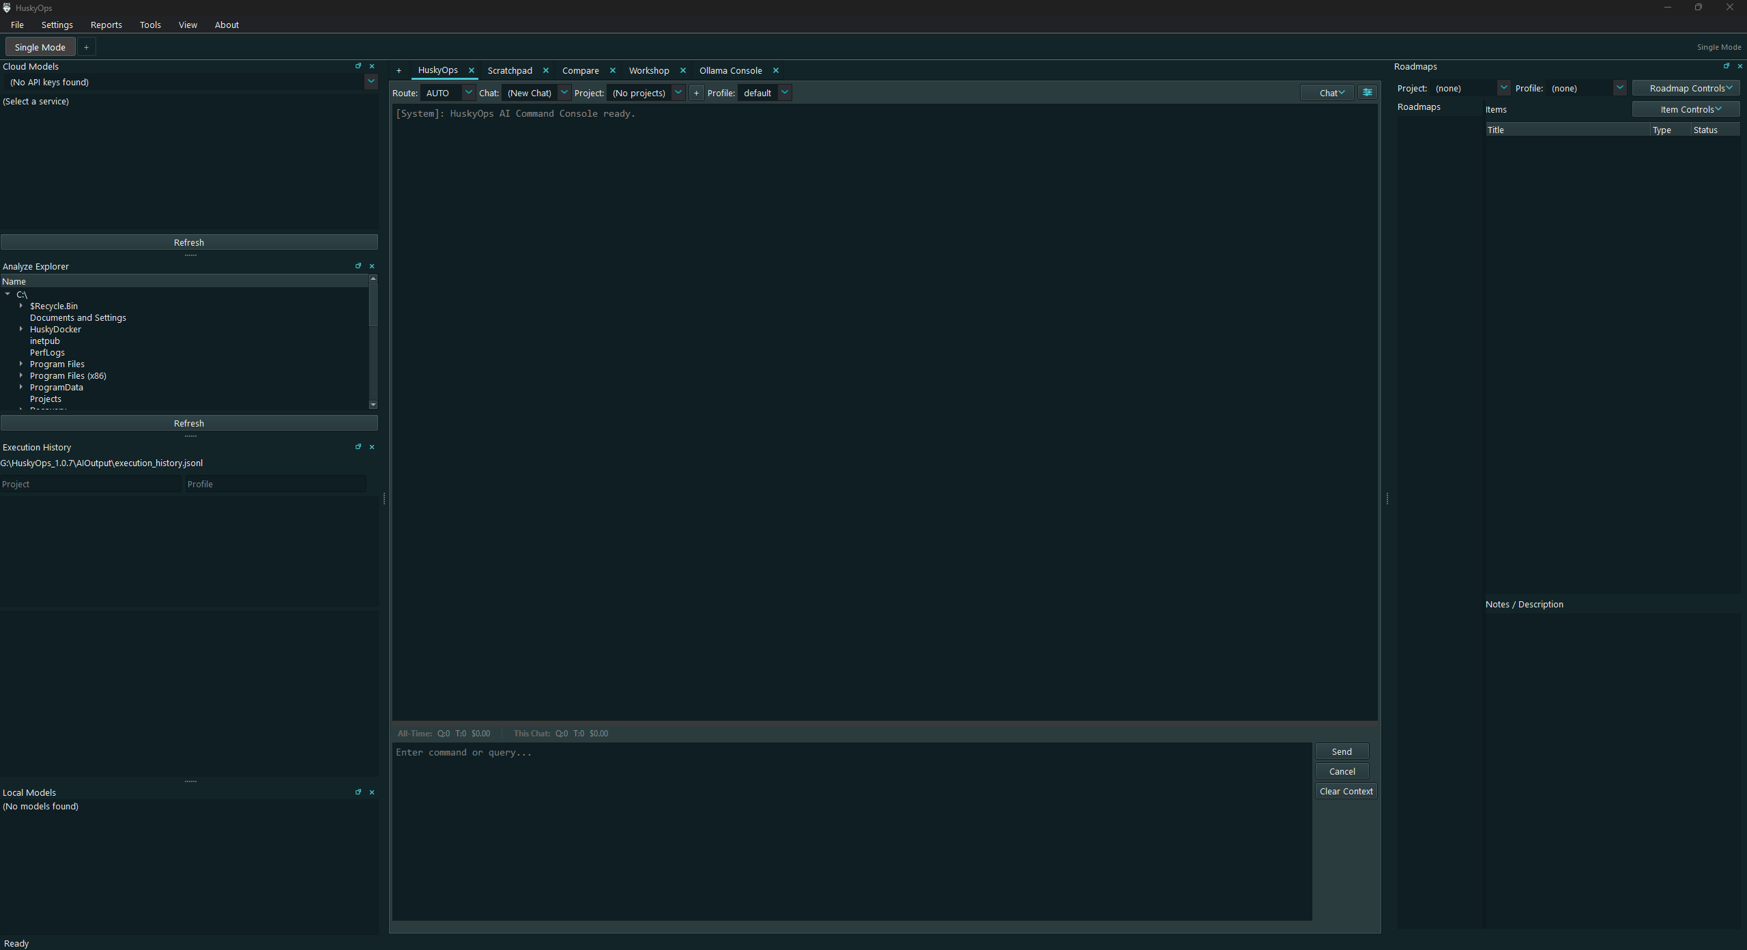
Task: Open the Roadmaps Project (none) dropdown
Action: pyautogui.click(x=1503, y=88)
